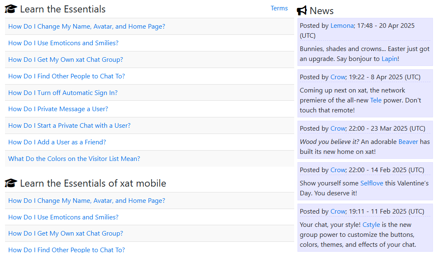Open the Lapin power link

point(389,58)
